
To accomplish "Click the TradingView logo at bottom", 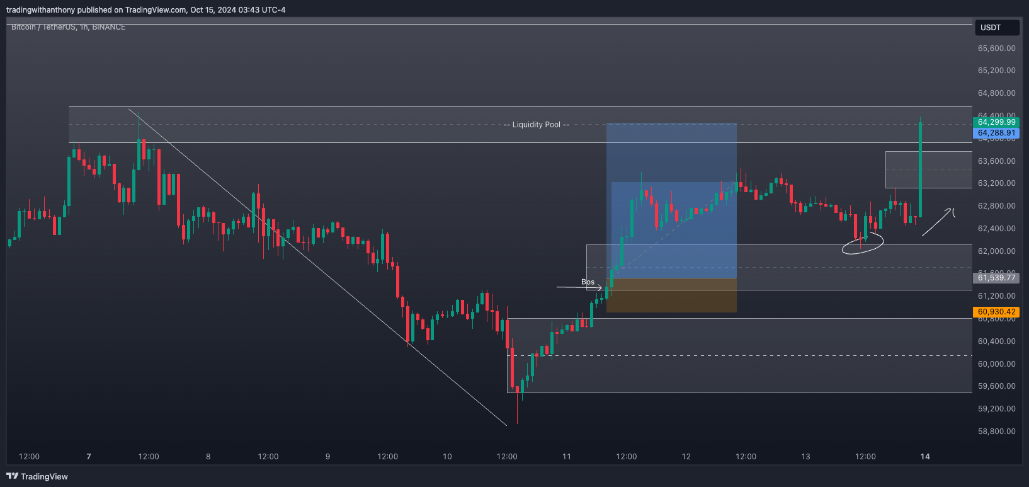I will pyautogui.click(x=37, y=476).
